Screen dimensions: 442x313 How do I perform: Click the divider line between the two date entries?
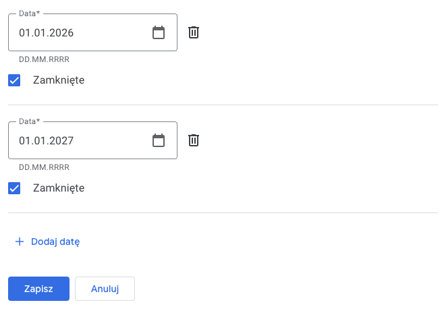click(x=223, y=105)
